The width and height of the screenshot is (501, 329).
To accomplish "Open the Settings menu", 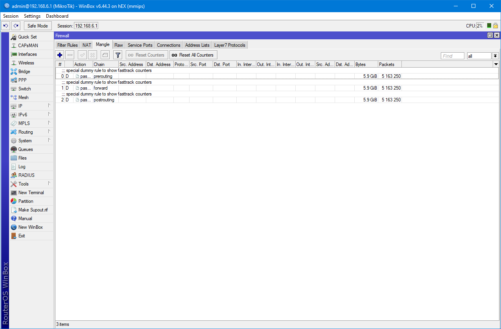I will click(32, 16).
